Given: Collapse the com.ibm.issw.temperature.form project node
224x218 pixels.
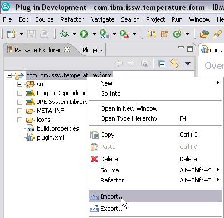Looking at the screenshot, I should point(9,75).
